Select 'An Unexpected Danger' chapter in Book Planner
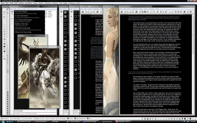Screen dimensions: 197x123 point(29,21)
